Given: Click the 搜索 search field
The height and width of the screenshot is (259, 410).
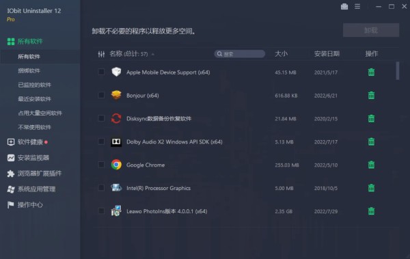Looking at the screenshot, I should tap(240, 54).
